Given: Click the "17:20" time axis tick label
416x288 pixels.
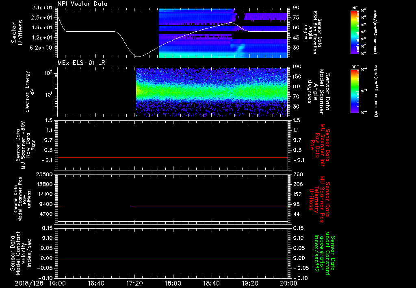Looking at the screenshot, I should click(x=134, y=283).
